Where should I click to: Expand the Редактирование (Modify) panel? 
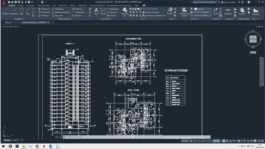click(65, 19)
